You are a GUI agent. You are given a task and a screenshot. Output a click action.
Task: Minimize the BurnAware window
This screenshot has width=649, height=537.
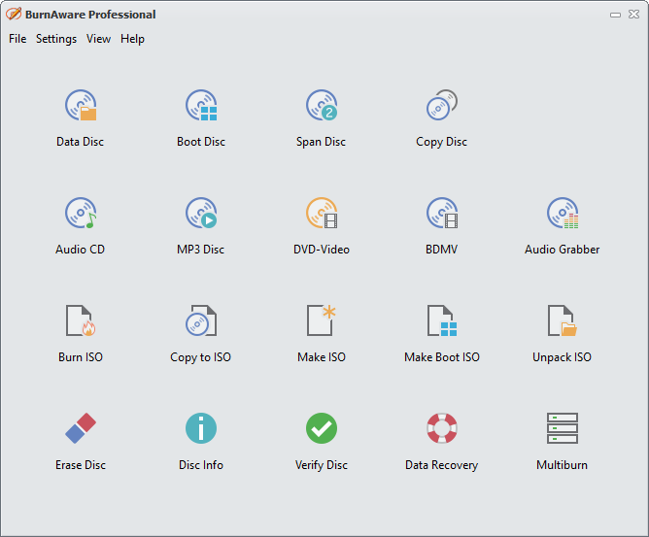pyautogui.click(x=615, y=15)
